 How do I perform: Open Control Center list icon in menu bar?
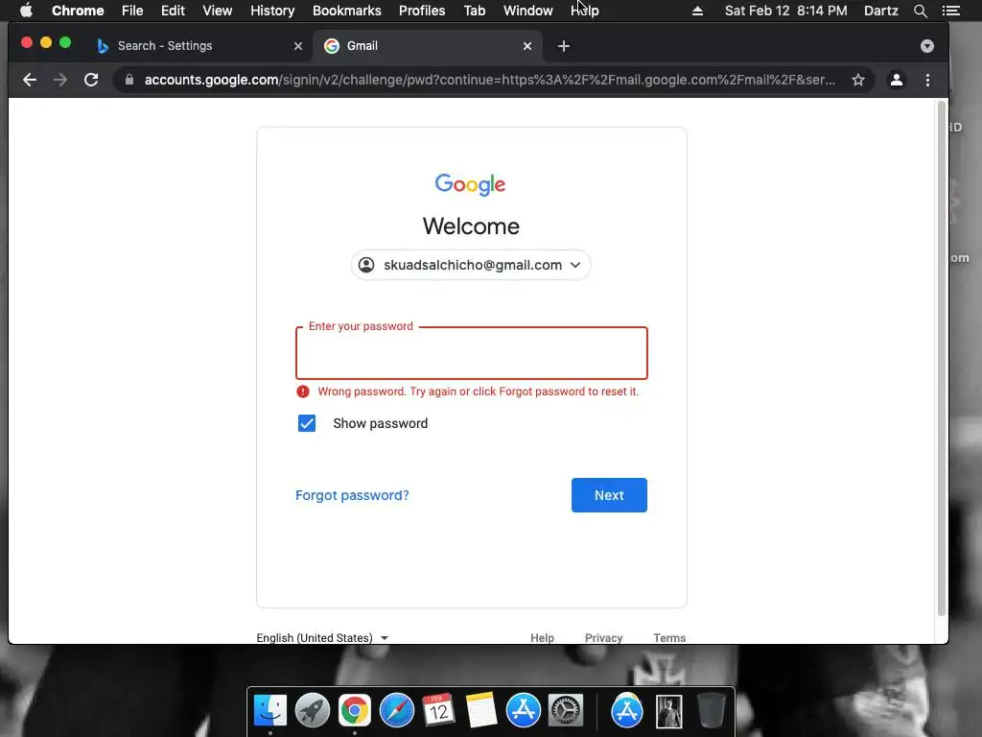tap(950, 11)
